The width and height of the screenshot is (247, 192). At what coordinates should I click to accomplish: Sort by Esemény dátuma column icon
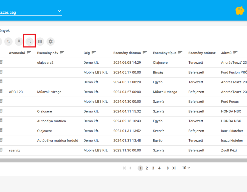[145, 53]
